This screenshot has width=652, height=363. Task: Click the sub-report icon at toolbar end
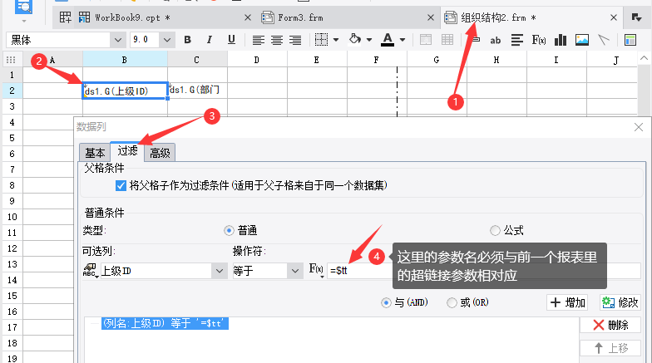pyautogui.click(x=630, y=40)
